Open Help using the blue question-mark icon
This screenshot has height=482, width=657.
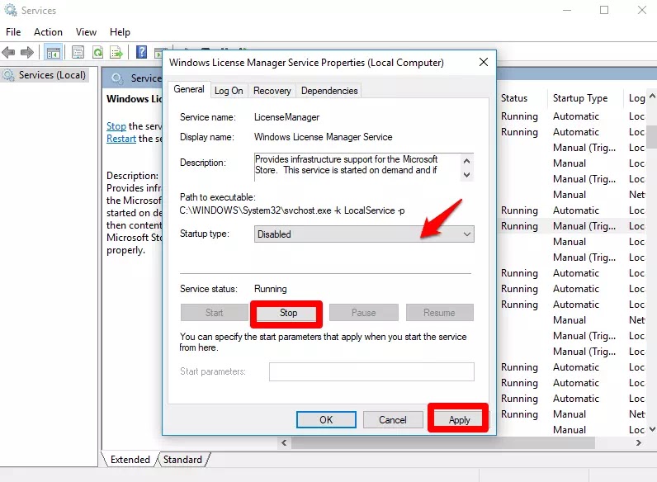click(142, 52)
